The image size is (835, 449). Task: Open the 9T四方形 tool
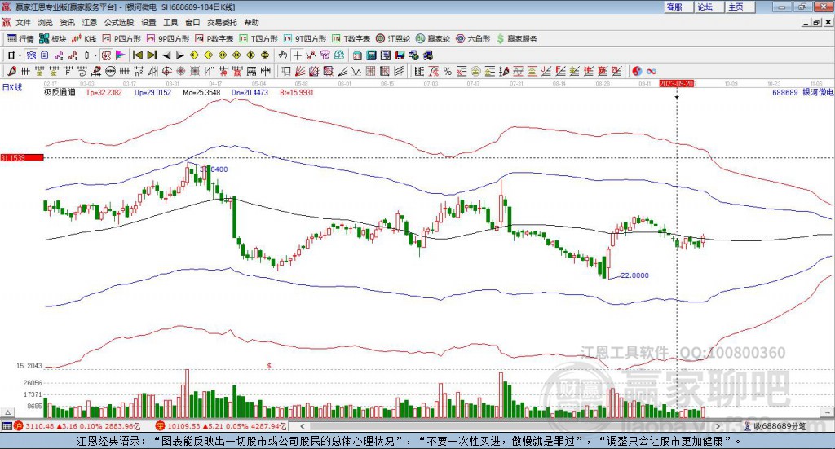tap(305, 39)
